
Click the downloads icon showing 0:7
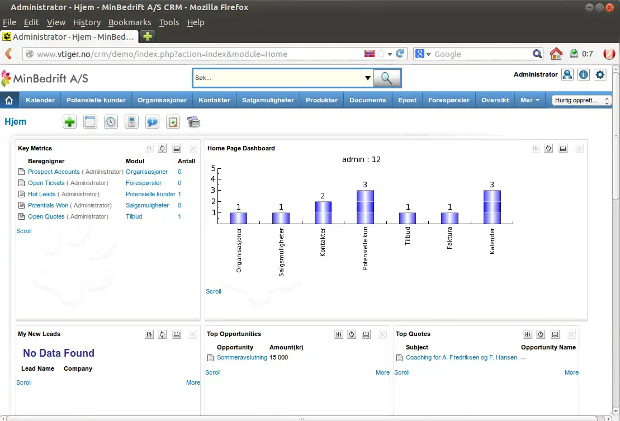[574, 54]
